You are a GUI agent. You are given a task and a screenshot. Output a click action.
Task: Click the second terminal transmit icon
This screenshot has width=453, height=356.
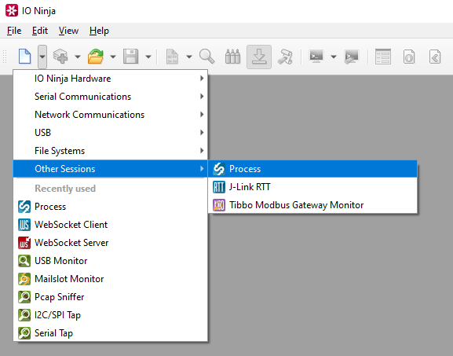coord(352,57)
